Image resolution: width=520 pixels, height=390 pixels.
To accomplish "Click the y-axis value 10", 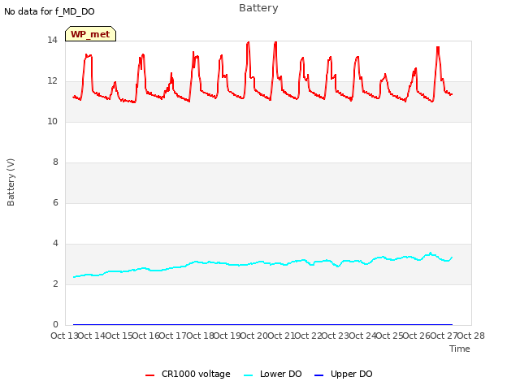I will click(52, 121).
